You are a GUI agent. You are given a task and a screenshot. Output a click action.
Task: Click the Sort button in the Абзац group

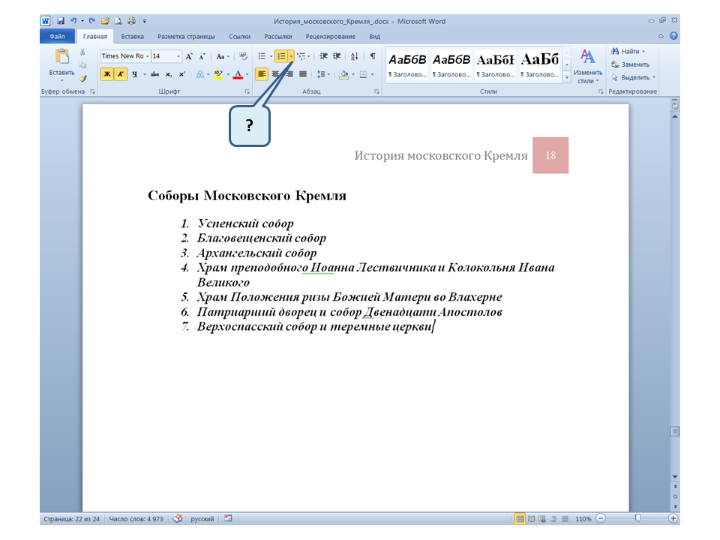pyautogui.click(x=355, y=56)
